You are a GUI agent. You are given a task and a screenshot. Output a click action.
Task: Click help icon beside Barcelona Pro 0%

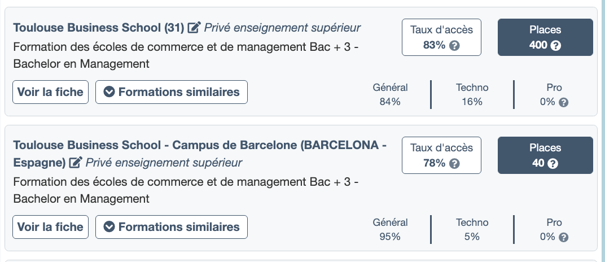[563, 237]
